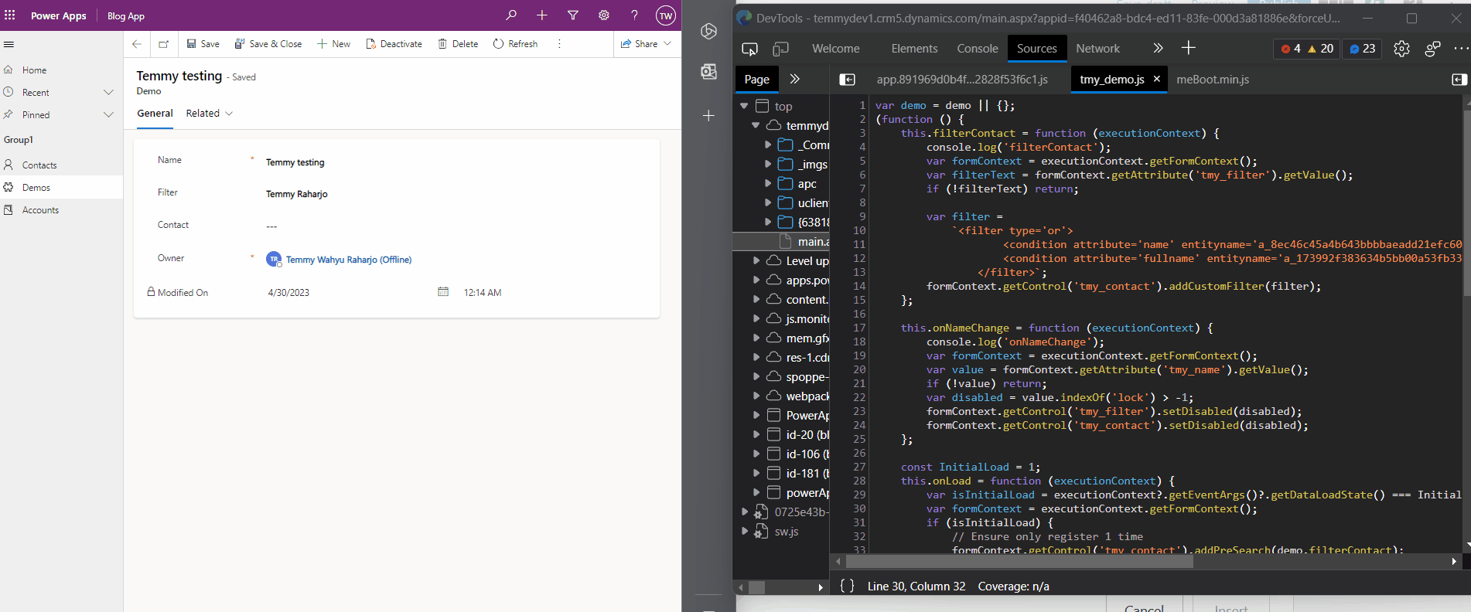Show more navigator tabs chevron
1471x612 pixels.
coord(794,79)
